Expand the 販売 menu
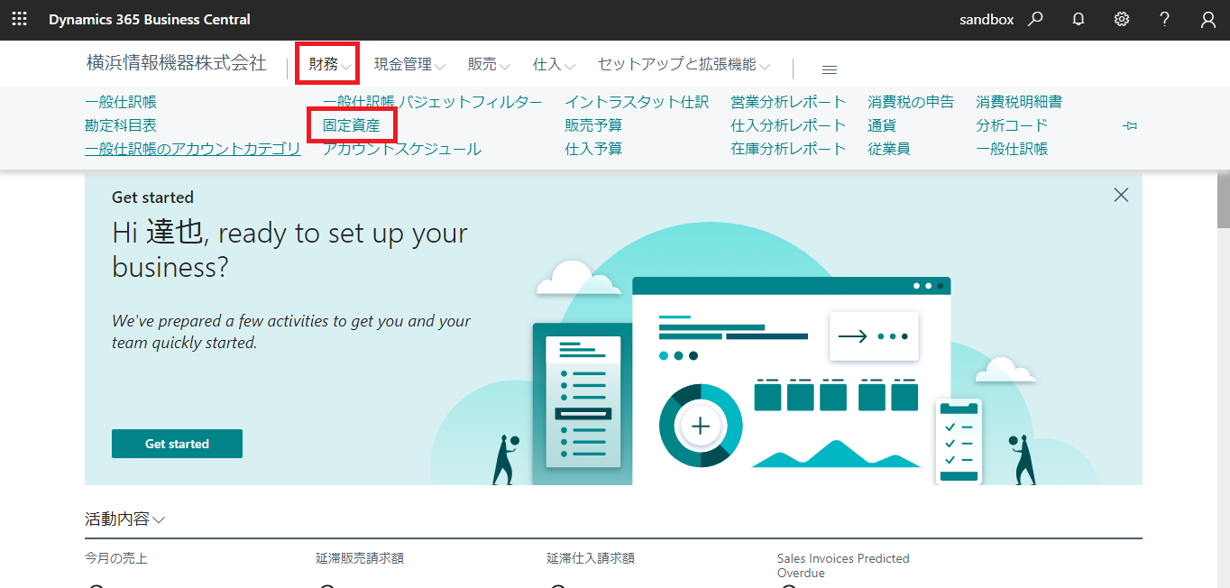The image size is (1230, 588). click(489, 65)
